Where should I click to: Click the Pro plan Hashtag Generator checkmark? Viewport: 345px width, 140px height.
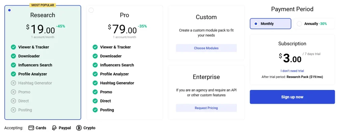click(95, 83)
